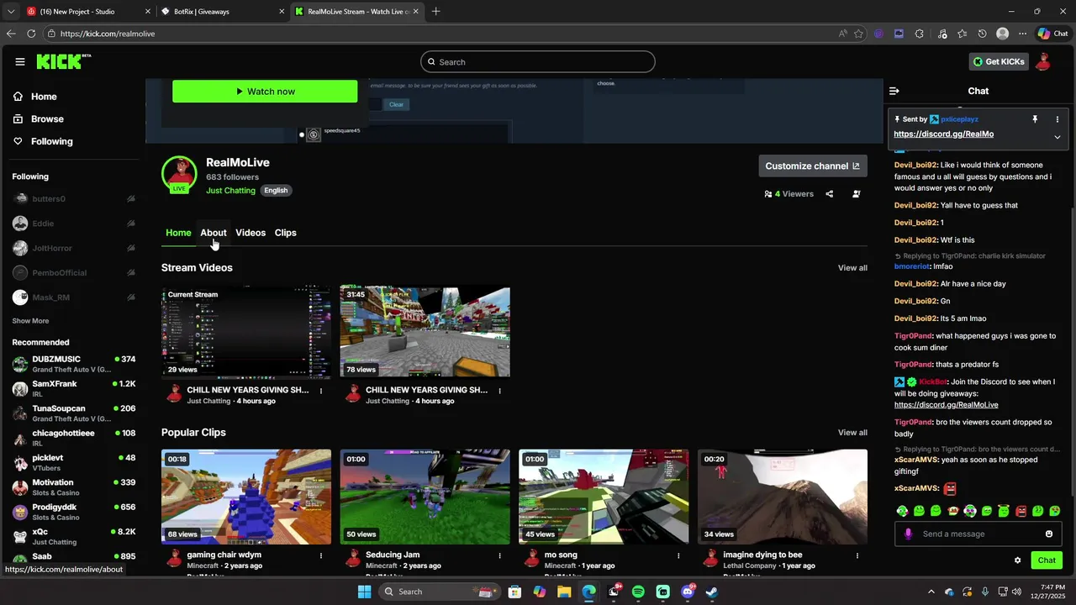Open the Seducing Jam clip thumbnail
This screenshot has height=605, width=1076.
click(425, 497)
